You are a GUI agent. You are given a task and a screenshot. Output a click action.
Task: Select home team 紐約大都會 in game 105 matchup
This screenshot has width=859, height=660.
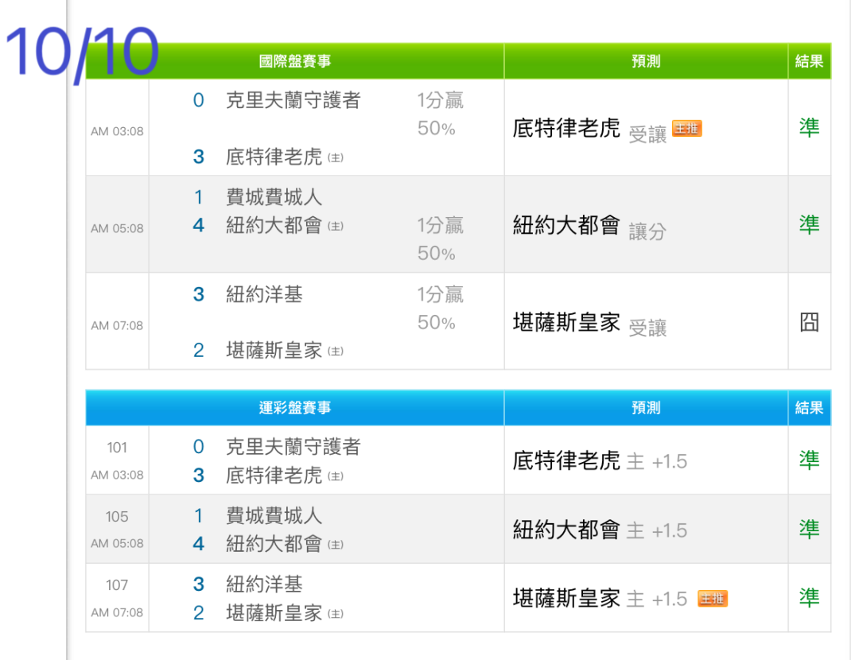(274, 544)
